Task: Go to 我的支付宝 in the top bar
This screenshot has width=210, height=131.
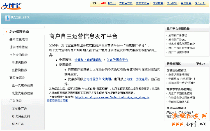Action: pos(142,3)
